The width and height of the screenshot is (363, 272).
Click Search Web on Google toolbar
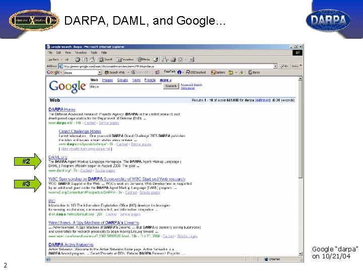114,73
